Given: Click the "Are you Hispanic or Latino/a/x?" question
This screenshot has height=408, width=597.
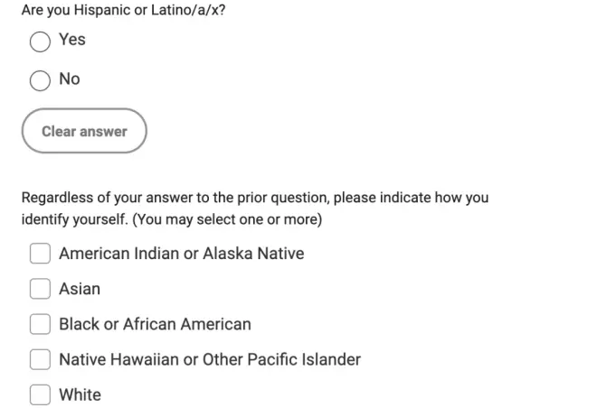Looking at the screenshot, I should 123,11.
